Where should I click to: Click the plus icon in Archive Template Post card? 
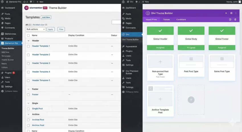coord(160,99)
